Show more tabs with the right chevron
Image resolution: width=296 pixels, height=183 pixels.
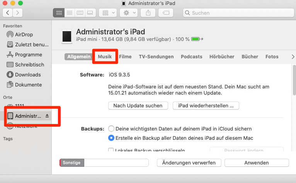pyautogui.click(x=293, y=57)
